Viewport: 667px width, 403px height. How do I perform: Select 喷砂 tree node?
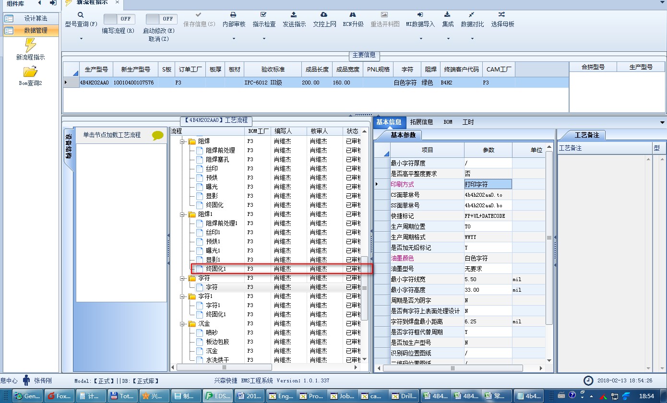pyautogui.click(x=212, y=332)
